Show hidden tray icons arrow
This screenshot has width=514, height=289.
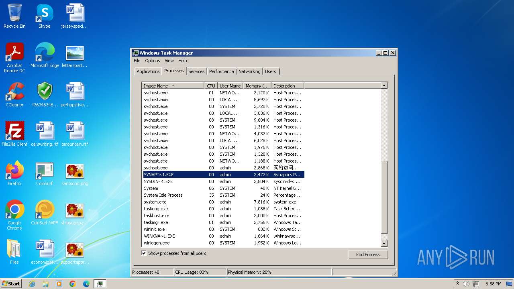(x=457, y=284)
